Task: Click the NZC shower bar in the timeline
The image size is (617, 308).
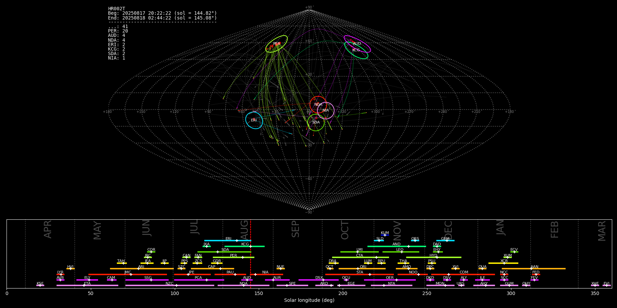Action: click(x=170, y=285)
